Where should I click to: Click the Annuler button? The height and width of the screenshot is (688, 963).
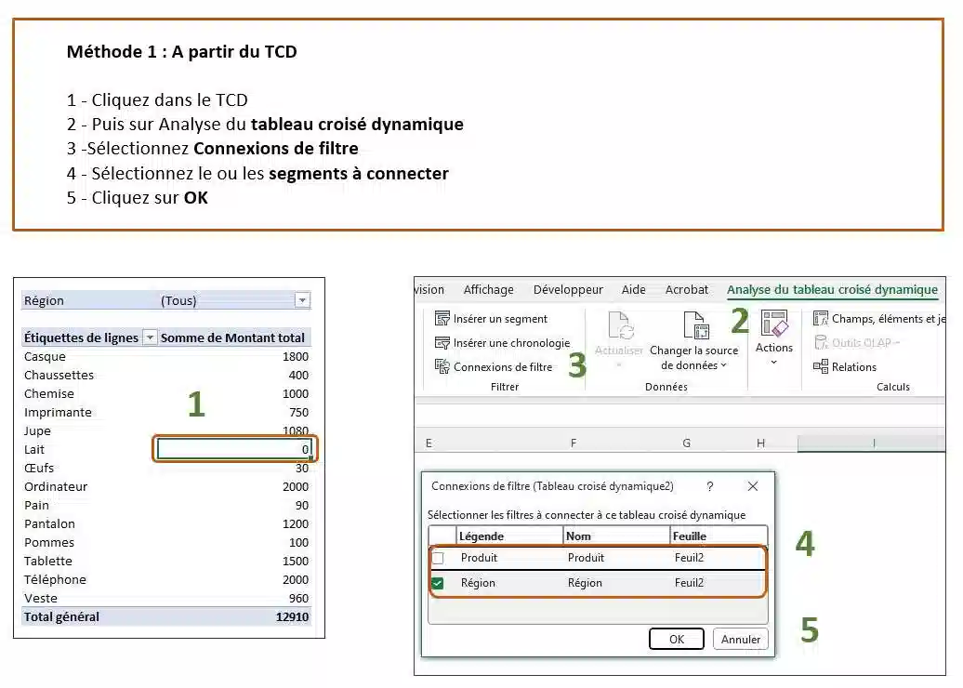(x=740, y=639)
